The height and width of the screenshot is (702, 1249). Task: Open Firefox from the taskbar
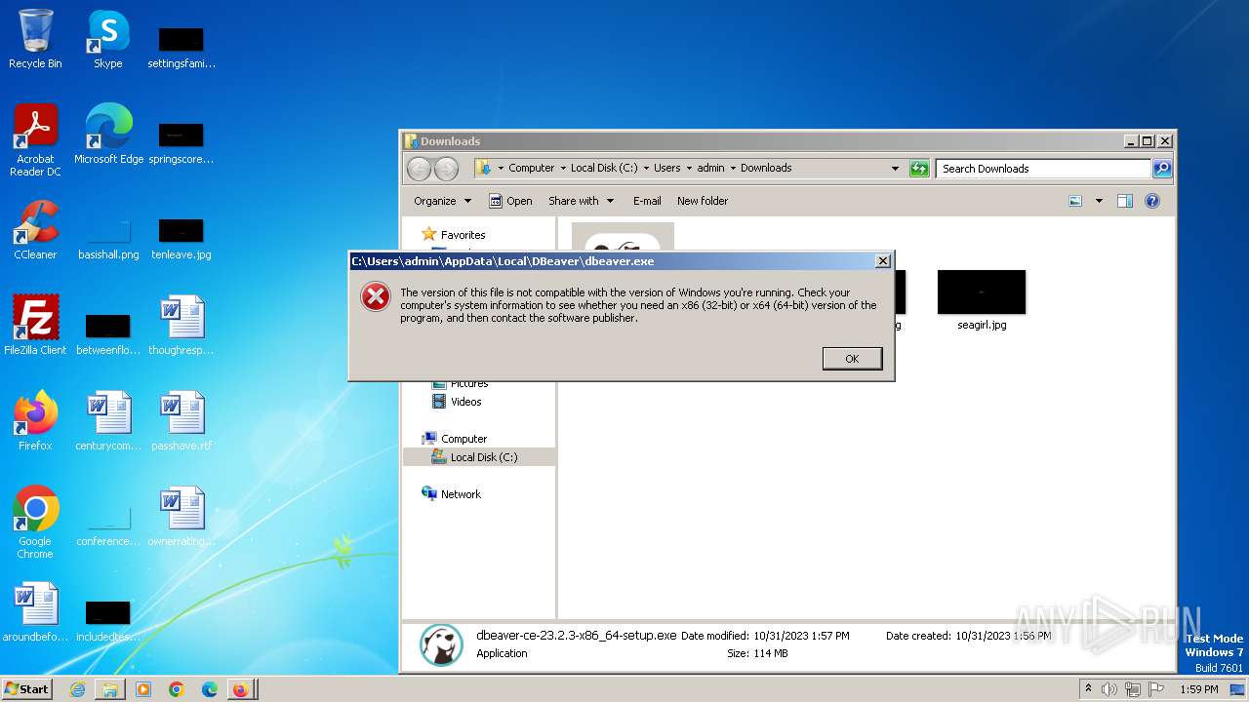click(x=240, y=689)
